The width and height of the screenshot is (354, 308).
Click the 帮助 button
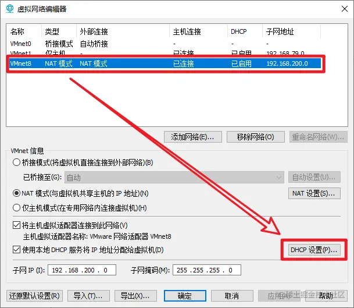point(326,296)
